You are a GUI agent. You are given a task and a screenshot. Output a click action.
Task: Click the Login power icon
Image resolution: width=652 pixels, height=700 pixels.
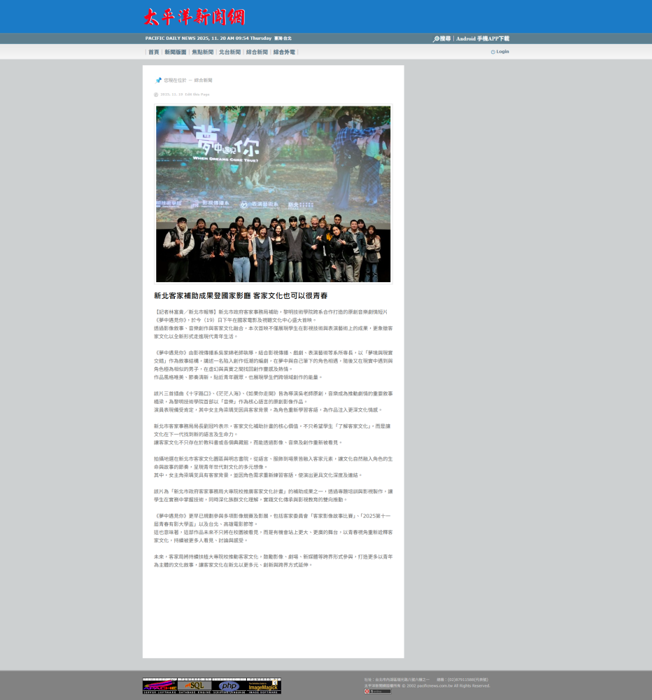click(492, 52)
